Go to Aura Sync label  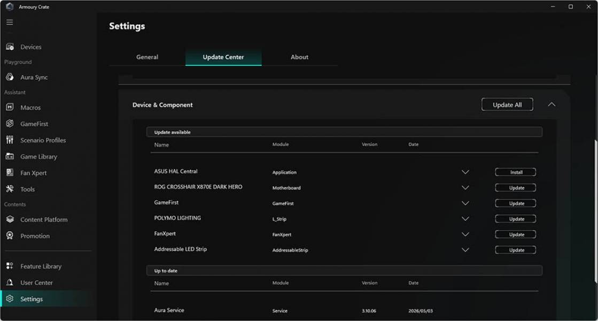(x=34, y=77)
